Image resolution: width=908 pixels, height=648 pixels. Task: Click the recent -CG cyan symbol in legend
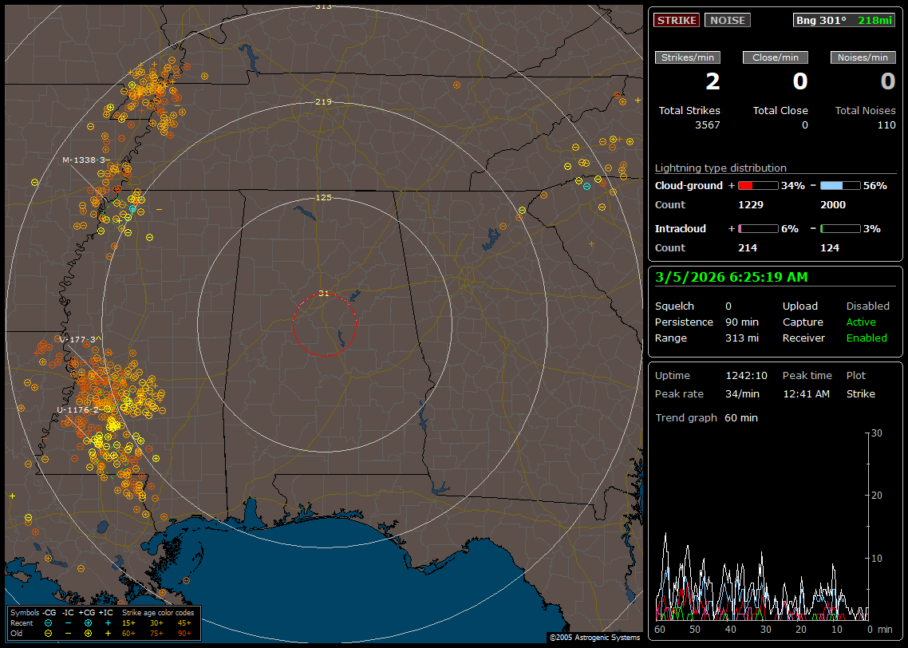[x=49, y=622]
